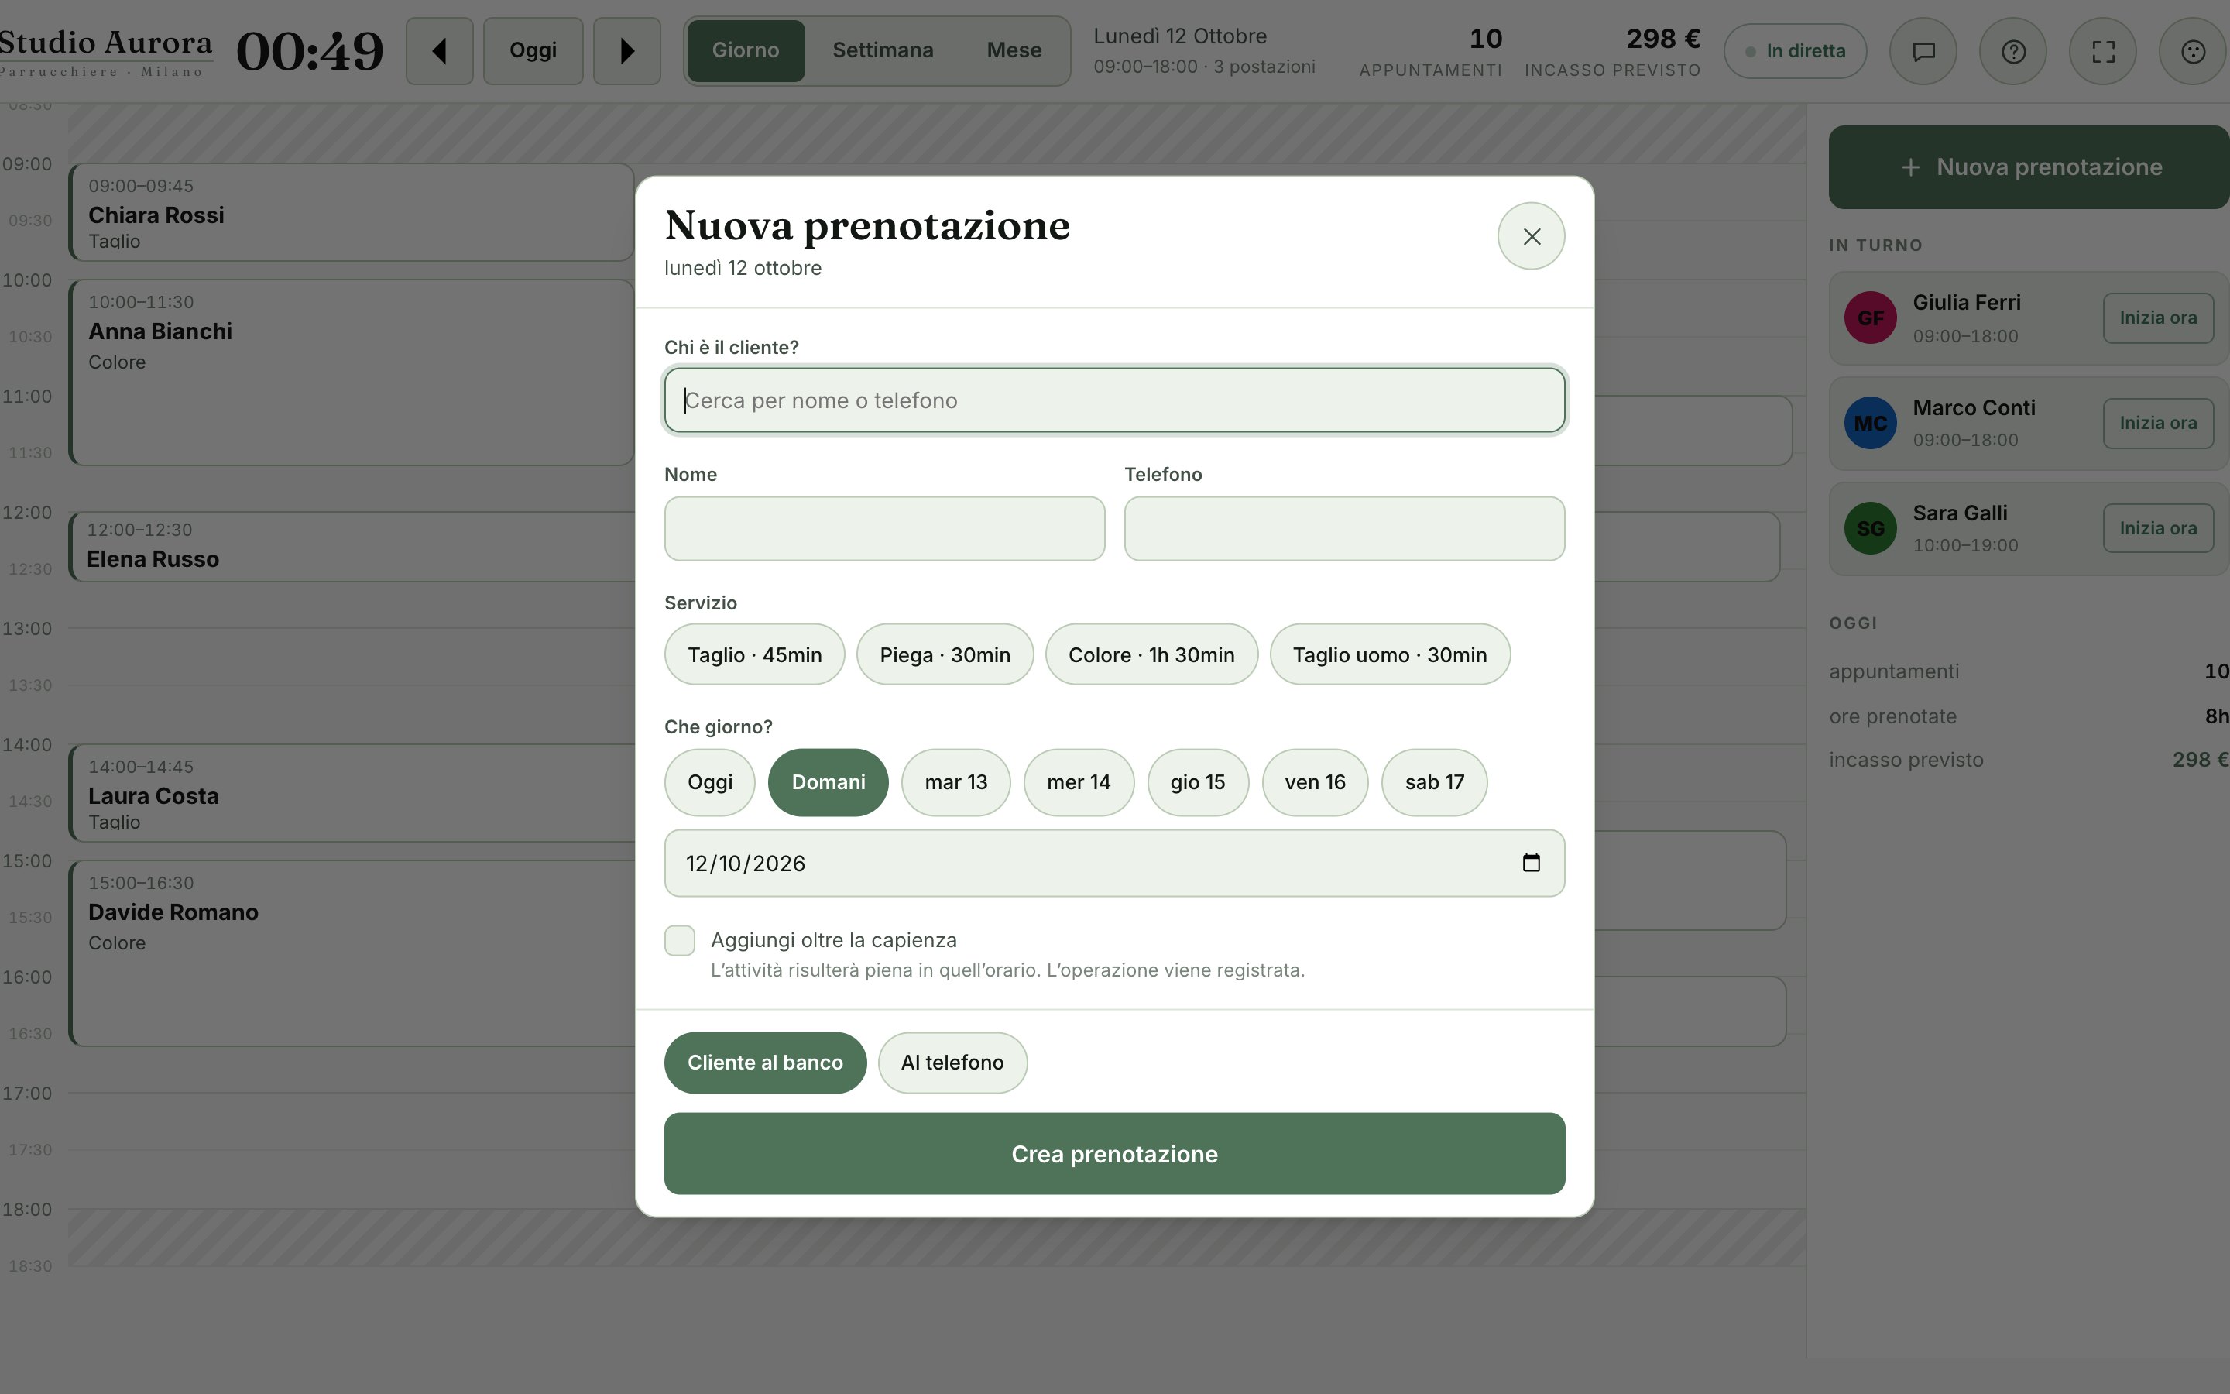The width and height of the screenshot is (2230, 1394).
Task: Click the 10 Appuntamenti header stat
Action: (x=1431, y=52)
